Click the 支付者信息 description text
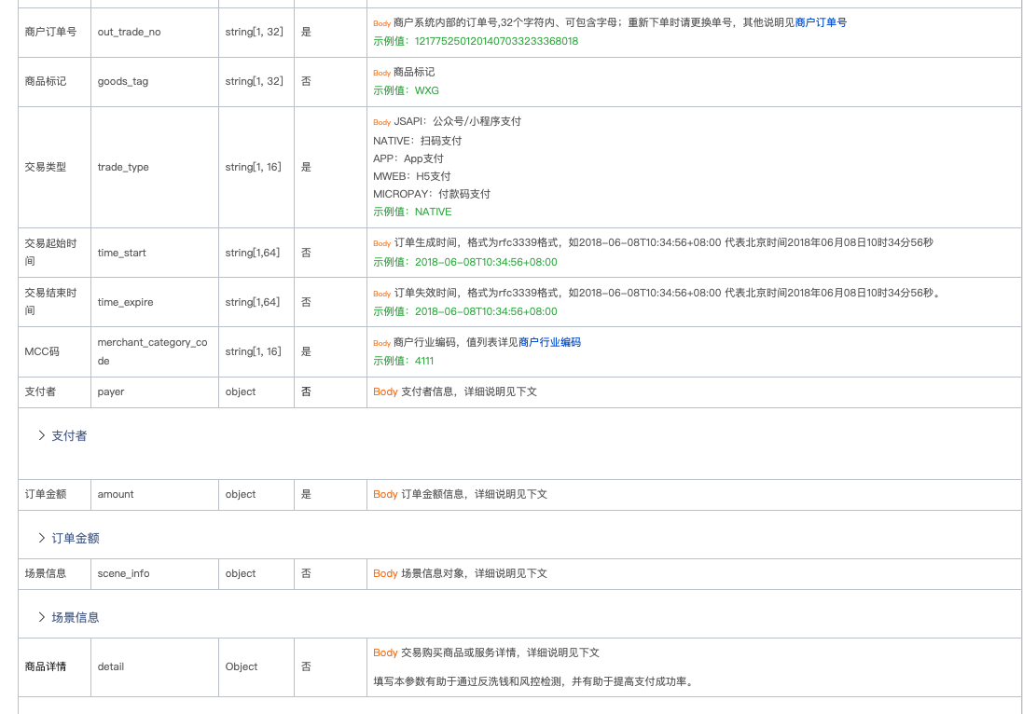Viewport: 1023px width, 714px height. [469, 391]
